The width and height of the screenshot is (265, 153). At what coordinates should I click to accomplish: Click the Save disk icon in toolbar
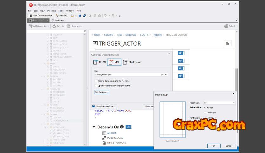tap(80, 15)
